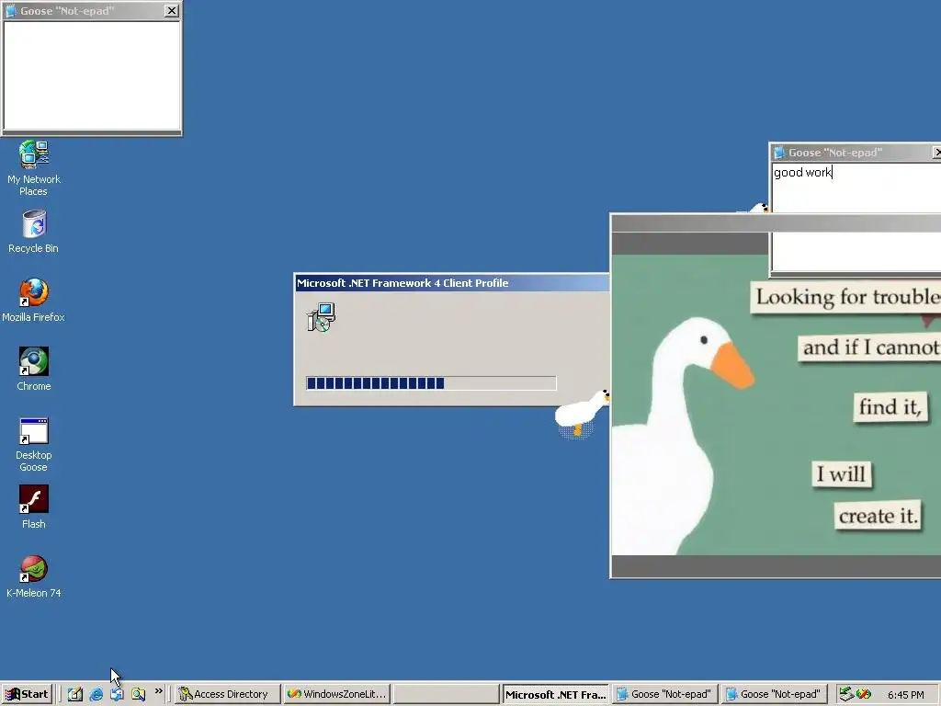Expand the quick launch overflow chevron
941x706 pixels.
click(158, 691)
